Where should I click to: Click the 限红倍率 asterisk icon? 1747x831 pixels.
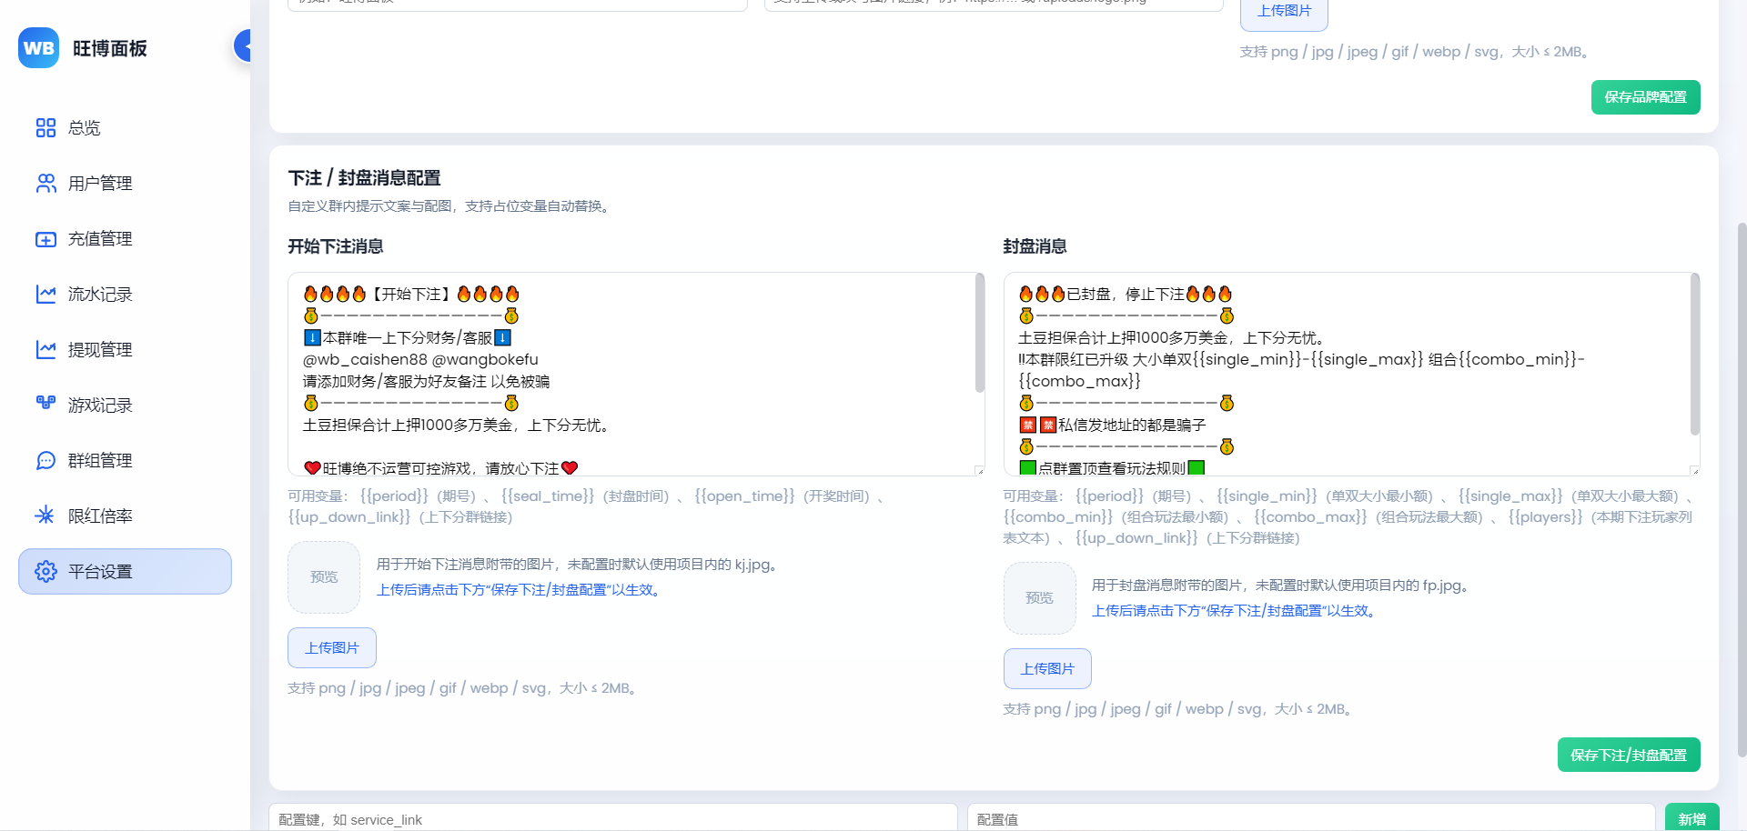(x=45, y=516)
